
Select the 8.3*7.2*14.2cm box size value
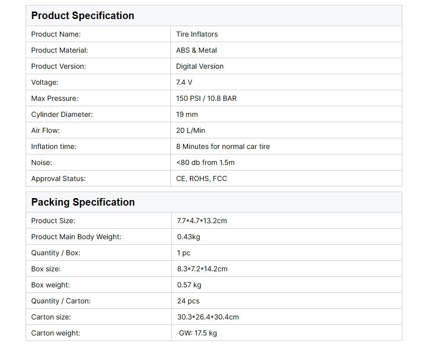coord(202,269)
